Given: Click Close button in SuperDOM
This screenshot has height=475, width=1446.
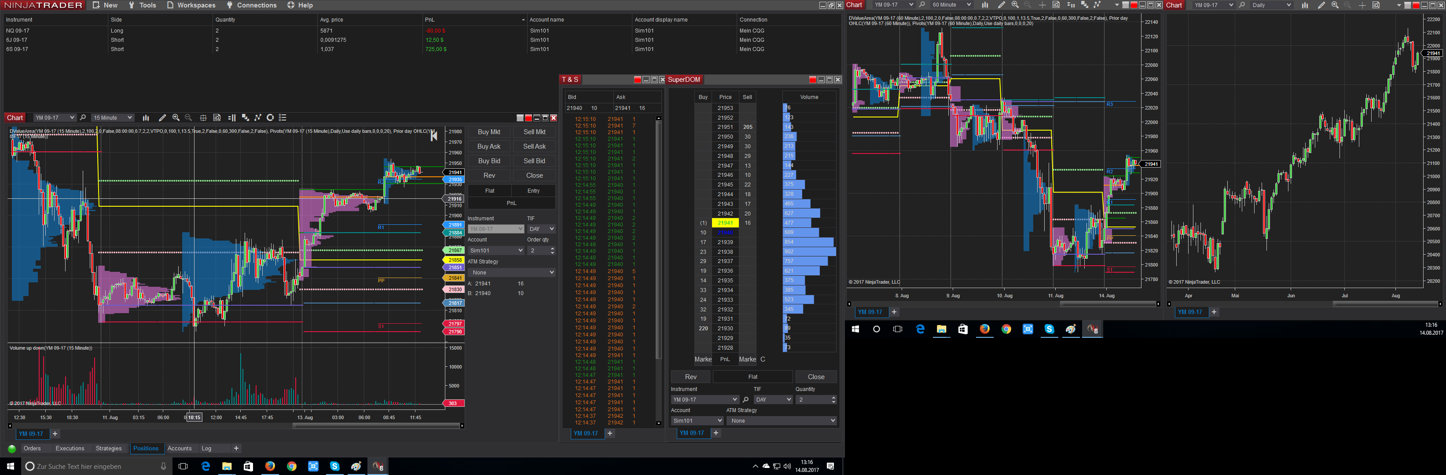Looking at the screenshot, I should (x=816, y=377).
